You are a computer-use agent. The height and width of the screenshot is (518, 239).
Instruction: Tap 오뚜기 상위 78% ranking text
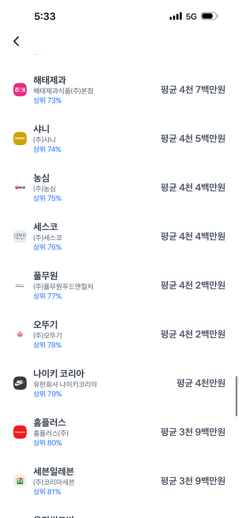coord(47,345)
